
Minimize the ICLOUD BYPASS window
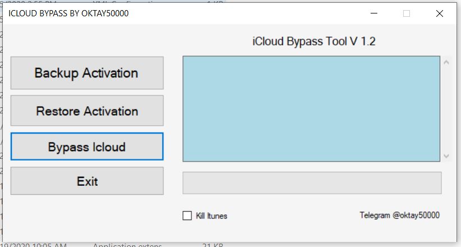coord(373,13)
